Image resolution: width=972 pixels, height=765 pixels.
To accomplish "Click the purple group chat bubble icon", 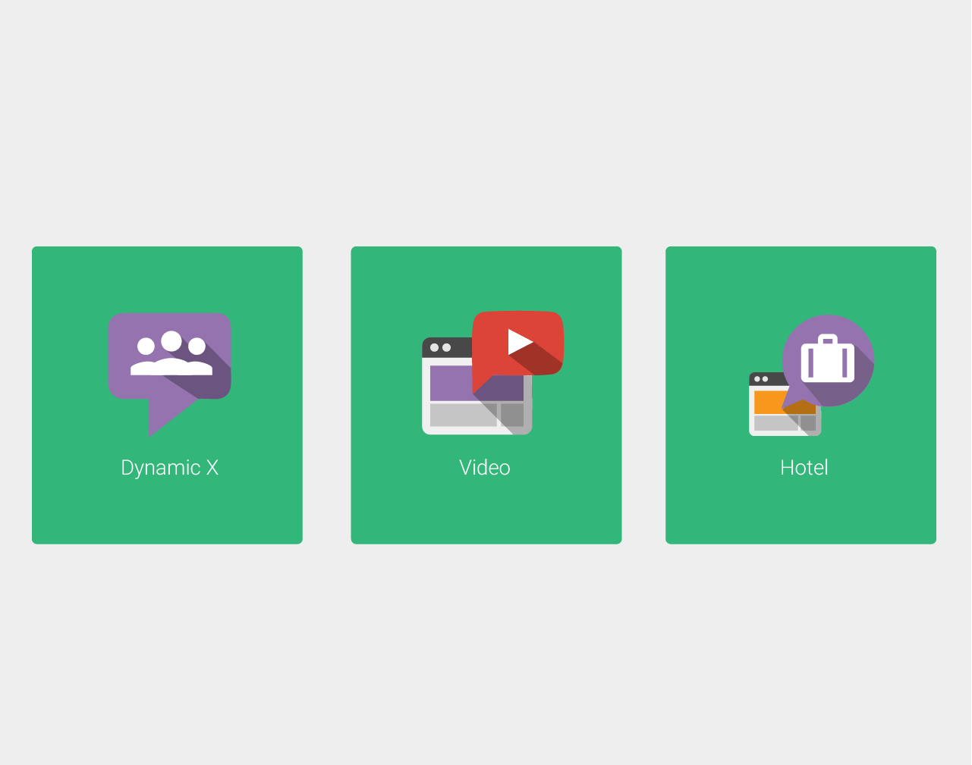I will coord(169,374).
